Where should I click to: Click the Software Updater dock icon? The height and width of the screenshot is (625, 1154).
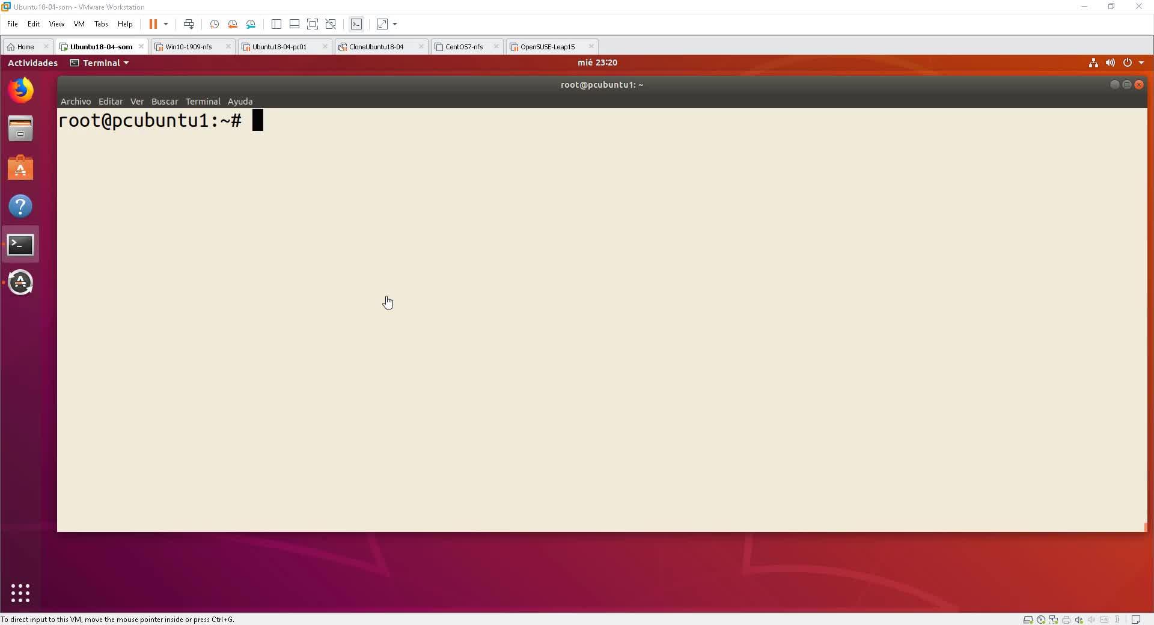20,282
